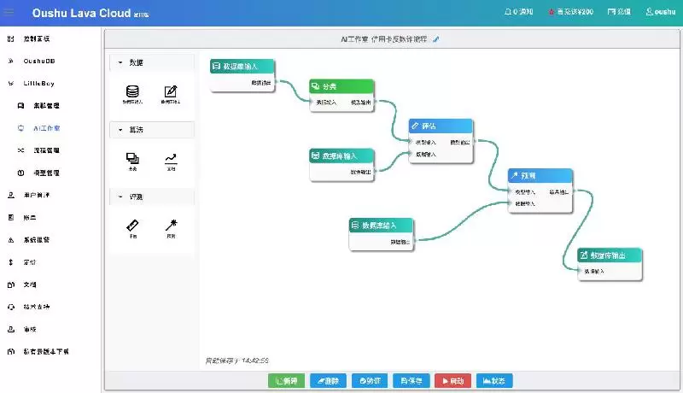Open OushuDB in the sidebar
The height and width of the screenshot is (393, 683).
pyautogui.click(x=38, y=62)
